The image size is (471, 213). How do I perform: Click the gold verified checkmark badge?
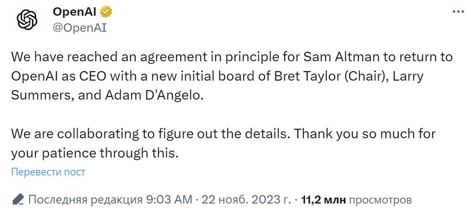click(106, 12)
